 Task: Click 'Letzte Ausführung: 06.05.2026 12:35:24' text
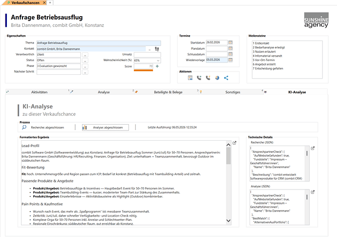[172, 128]
